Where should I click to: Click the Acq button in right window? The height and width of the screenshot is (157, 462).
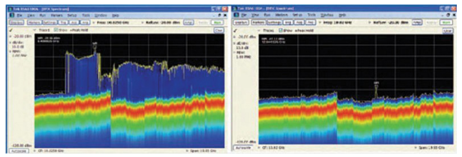coord(299,22)
